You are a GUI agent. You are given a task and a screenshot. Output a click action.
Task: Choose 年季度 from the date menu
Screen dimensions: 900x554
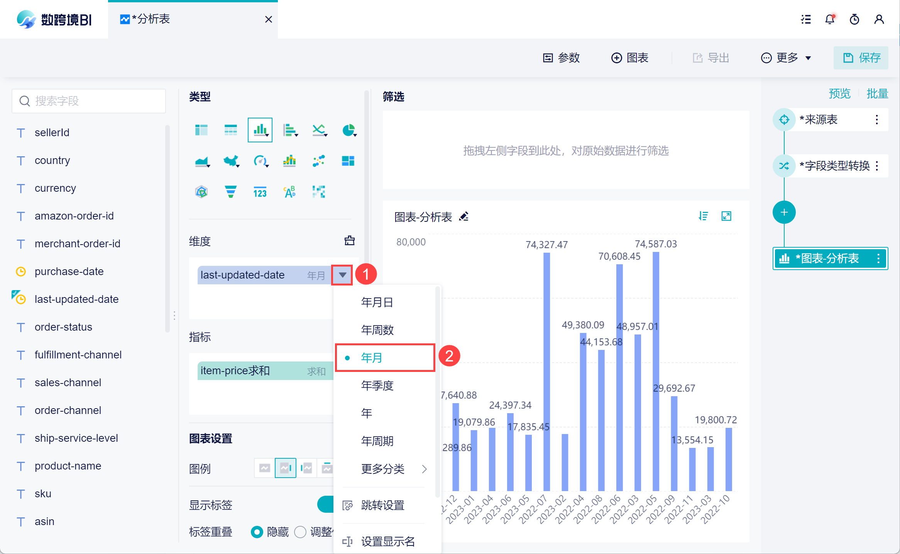[377, 385]
